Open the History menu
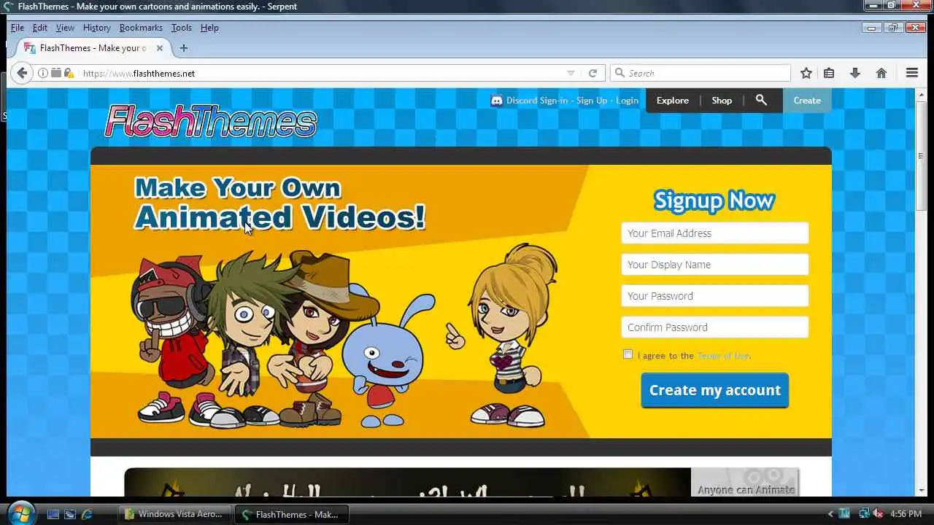Image resolution: width=934 pixels, height=525 pixels. (96, 28)
